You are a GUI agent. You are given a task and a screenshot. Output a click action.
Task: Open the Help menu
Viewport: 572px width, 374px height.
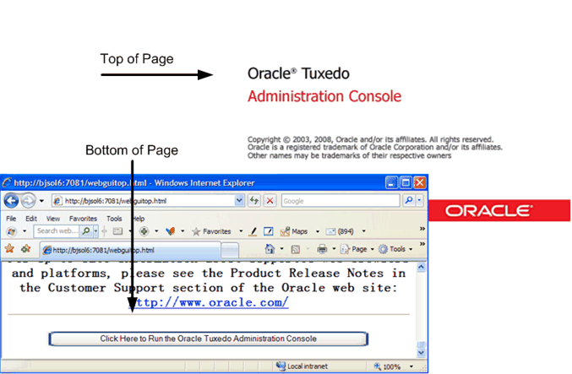[x=139, y=219]
